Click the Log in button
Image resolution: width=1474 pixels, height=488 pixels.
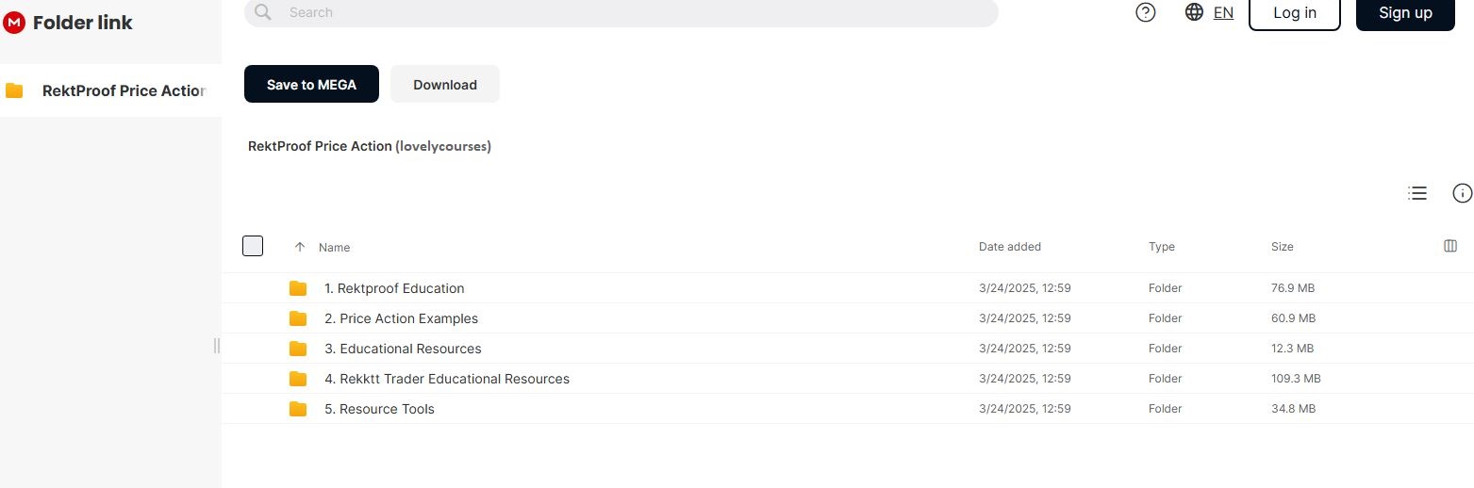pos(1294,13)
